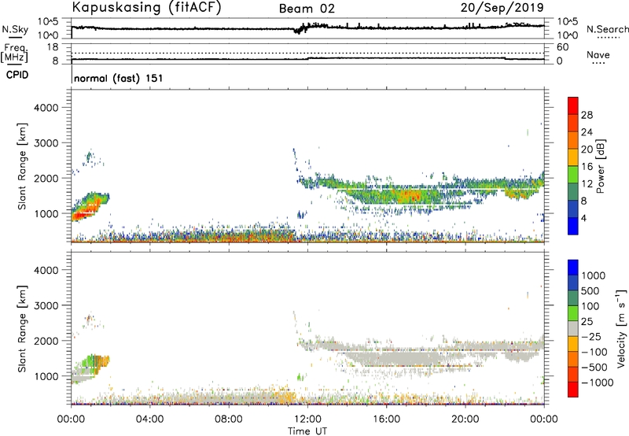Pick the gray segment of Velocity colorbar
This screenshot has width=629, height=436.
573,328
